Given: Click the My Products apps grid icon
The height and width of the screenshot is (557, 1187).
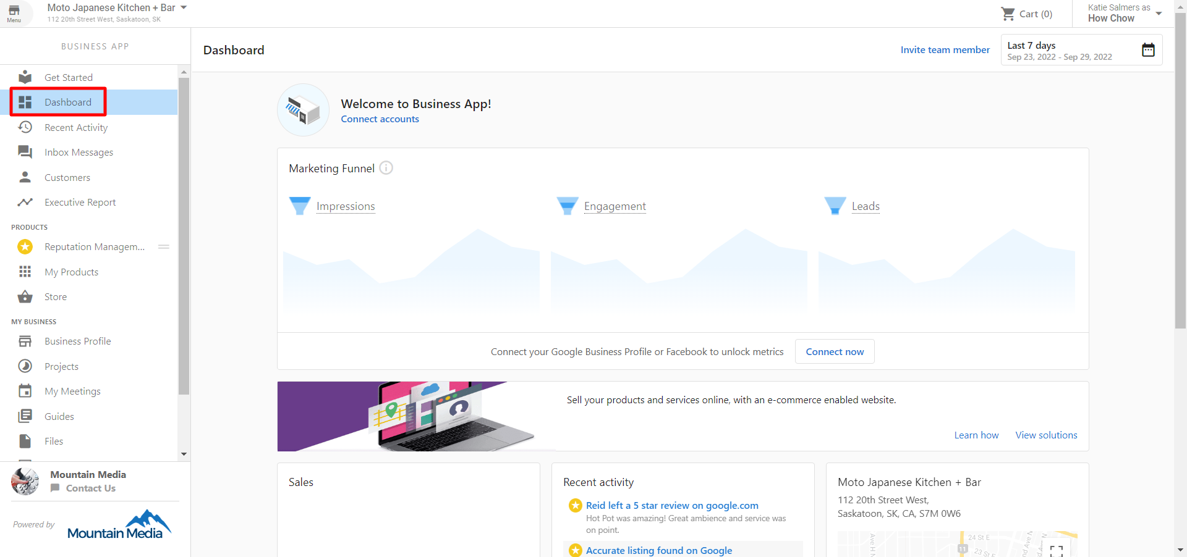Looking at the screenshot, I should click(x=25, y=272).
